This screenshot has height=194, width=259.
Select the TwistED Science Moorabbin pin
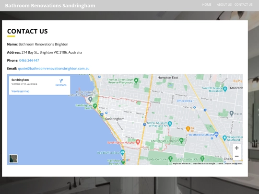coord(225,89)
